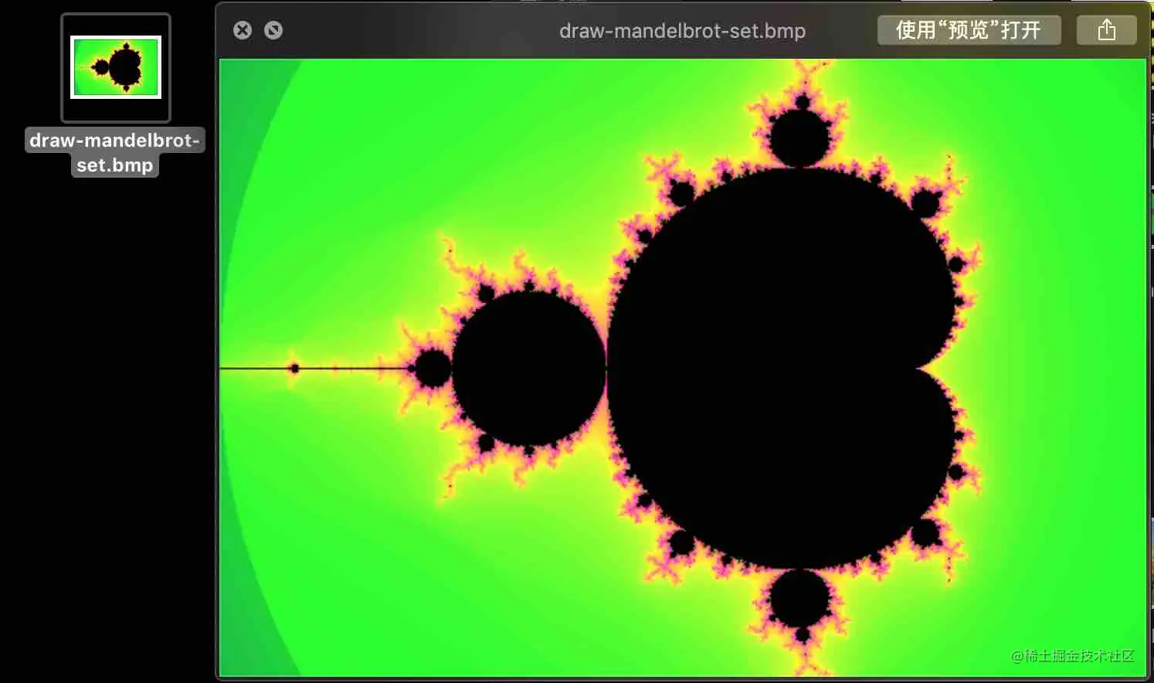Click the X-in-circle button at top left
Viewport: 1154px width, 683px height.
point(243,29)
